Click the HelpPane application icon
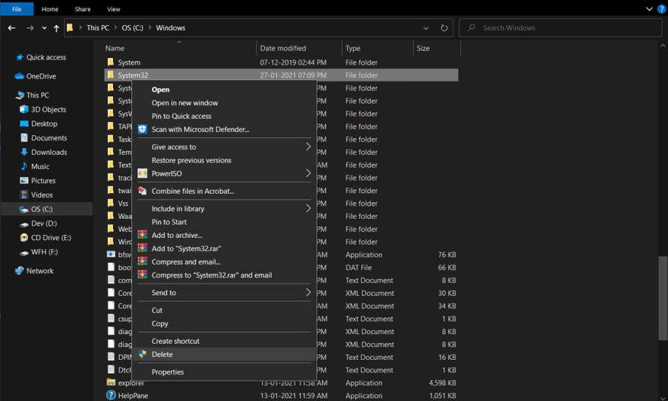The height and width of the screenshot is (401, 668). (x=110, y=395)
